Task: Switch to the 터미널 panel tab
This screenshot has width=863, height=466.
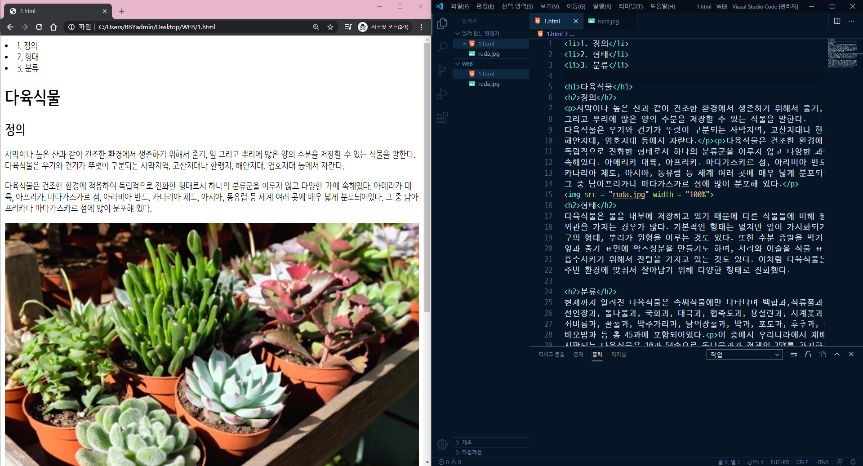Action: 619,355
